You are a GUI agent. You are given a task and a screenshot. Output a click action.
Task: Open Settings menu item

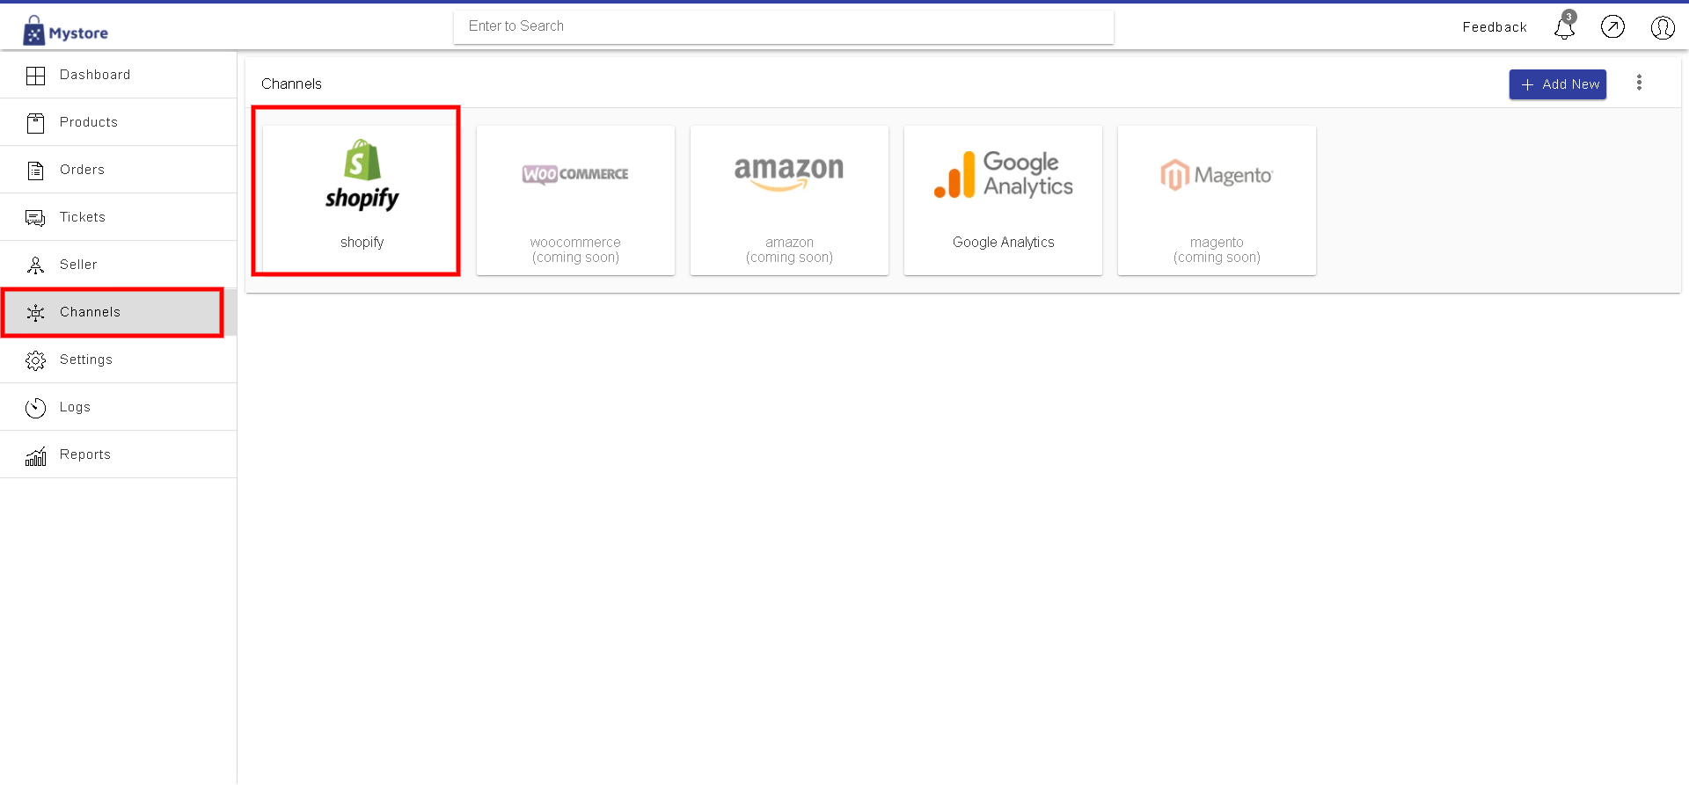pos(119,360)
